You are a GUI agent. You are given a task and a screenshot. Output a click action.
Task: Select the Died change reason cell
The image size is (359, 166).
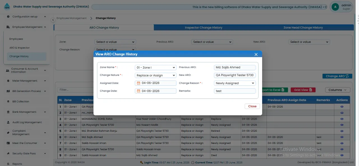tap(225, 155)
